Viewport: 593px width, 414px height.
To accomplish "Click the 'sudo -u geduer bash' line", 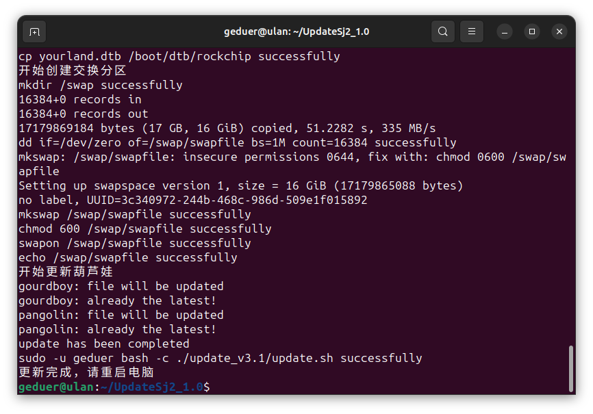I will coord(220,358).
